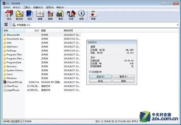Click the Info (信息) toolbar icon
The image size is (181, 125).
[81, 15]
